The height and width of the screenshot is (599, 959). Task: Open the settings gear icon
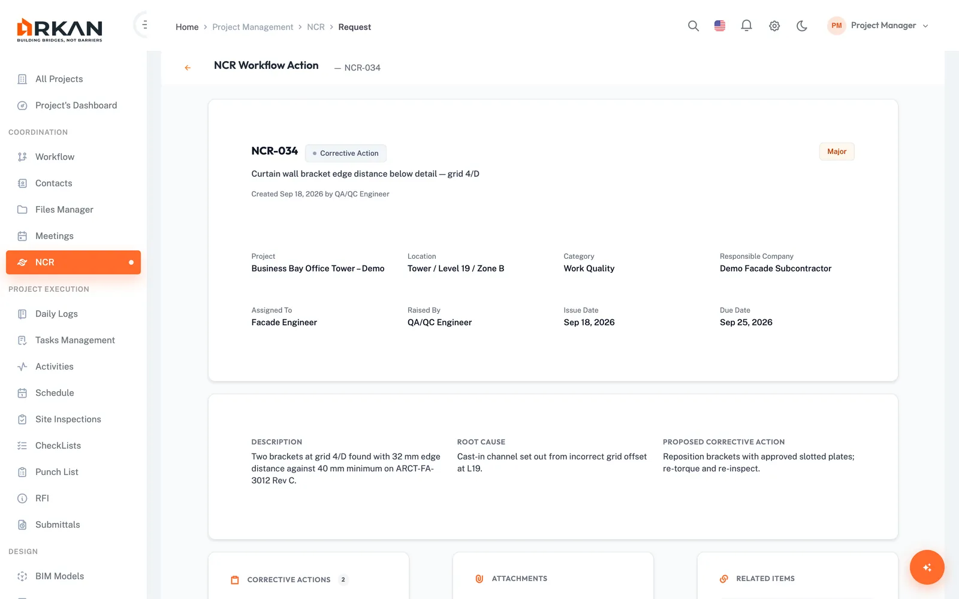coord(774,26)
